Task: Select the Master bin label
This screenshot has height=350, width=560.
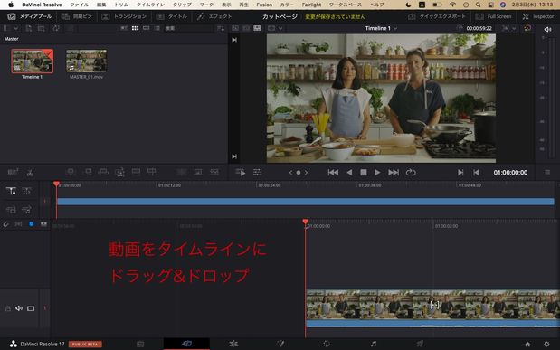Action: click(x=12, y=39)
